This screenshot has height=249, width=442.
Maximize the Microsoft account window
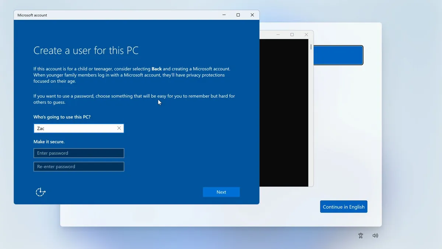(x=238, y=15)
